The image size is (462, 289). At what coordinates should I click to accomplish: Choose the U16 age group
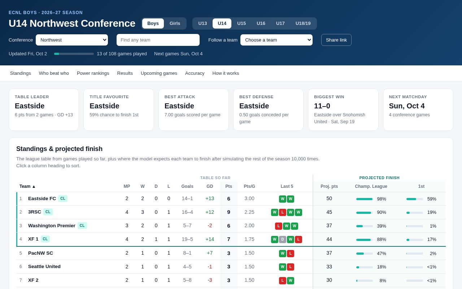pyautogui.click(x=261, y=23)
